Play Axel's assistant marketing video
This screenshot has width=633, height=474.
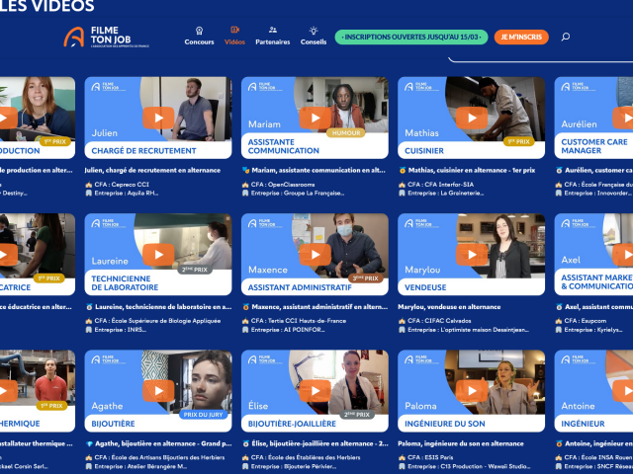623,255
